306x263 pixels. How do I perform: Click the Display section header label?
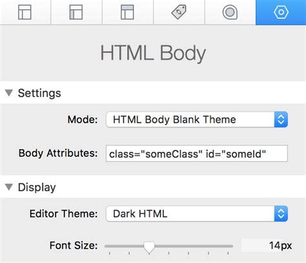pos(37,187)
